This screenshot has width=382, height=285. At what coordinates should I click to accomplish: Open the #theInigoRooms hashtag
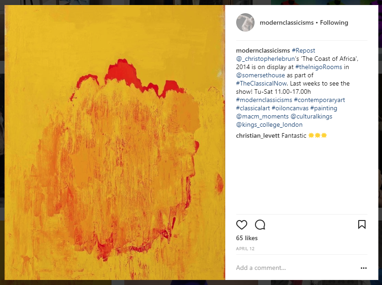click(318, 67)
